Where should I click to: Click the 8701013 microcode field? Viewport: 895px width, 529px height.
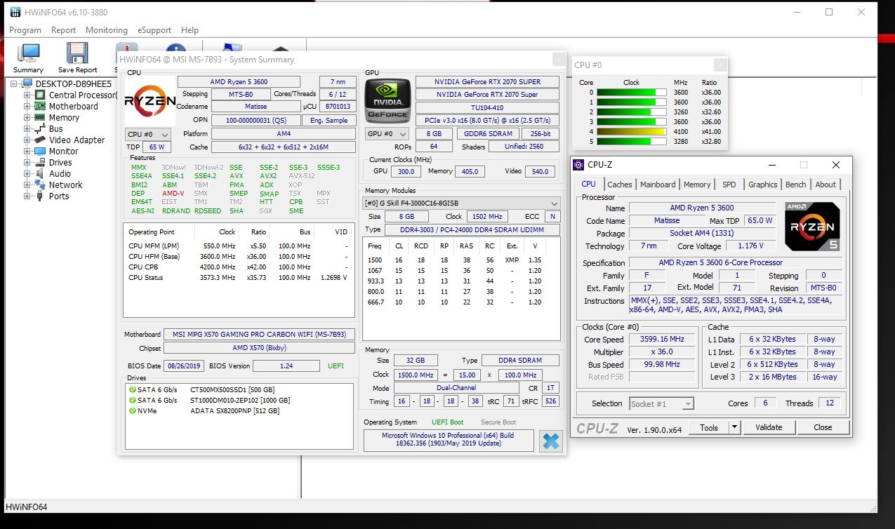point(339,107)
